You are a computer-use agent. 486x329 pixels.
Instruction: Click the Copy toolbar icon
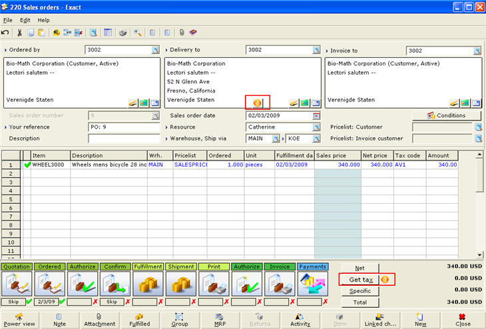[31, 33]
